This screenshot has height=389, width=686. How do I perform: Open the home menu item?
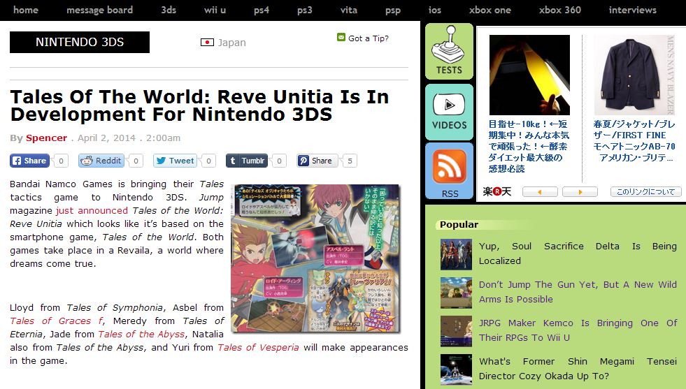tap(26, 10)
